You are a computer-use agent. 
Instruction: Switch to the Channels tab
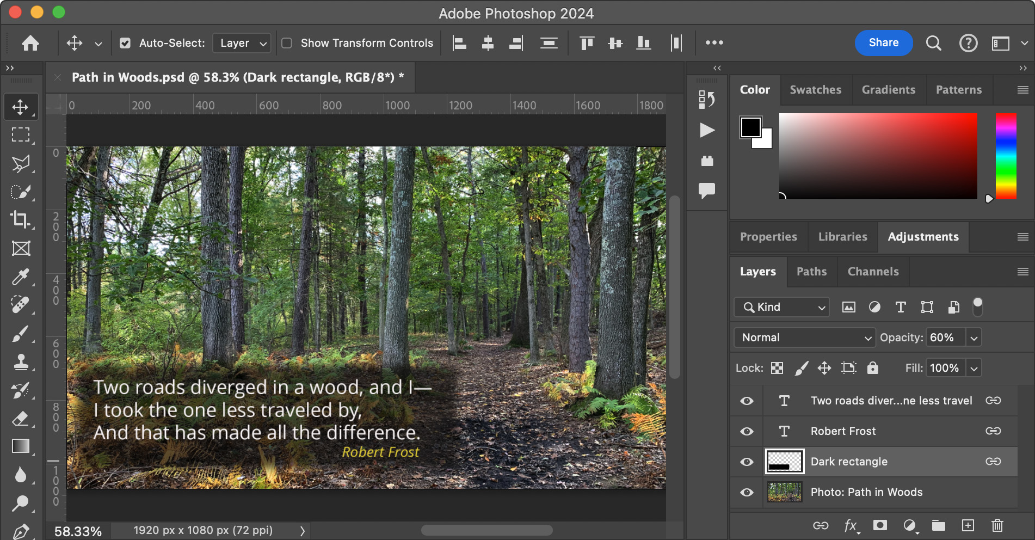(x=873, y=272)
